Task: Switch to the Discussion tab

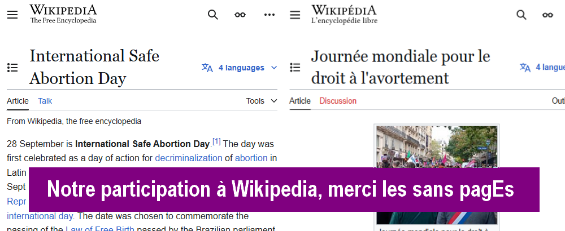Action: tap(338, 101)
